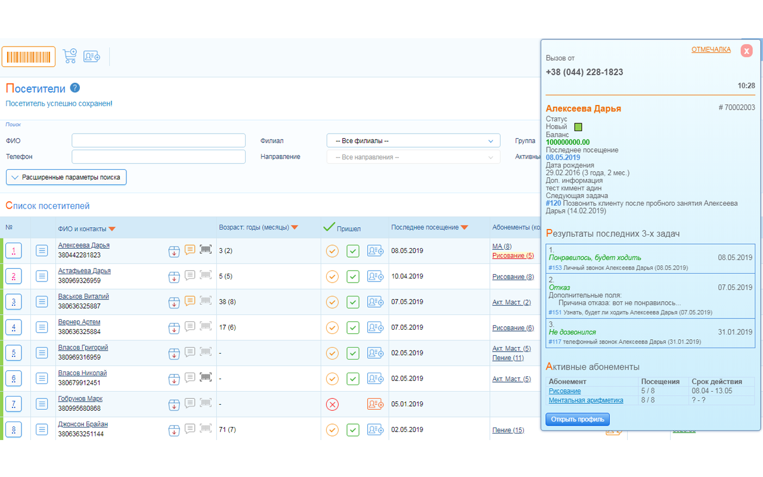Click phone number +38 (044) 228-1823
Screen dimensions: 763x477
[585, 72]
